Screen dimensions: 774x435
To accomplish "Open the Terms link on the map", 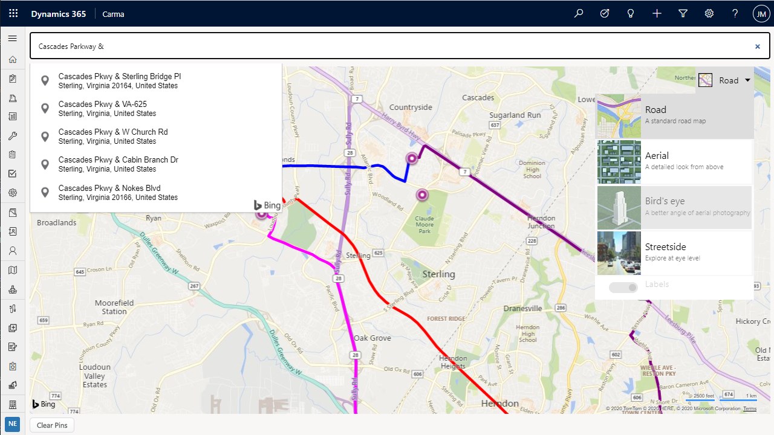I will tap(750, 409).
